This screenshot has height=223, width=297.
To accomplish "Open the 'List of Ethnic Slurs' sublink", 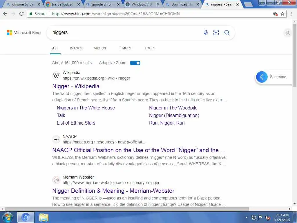I will [76, 123].
